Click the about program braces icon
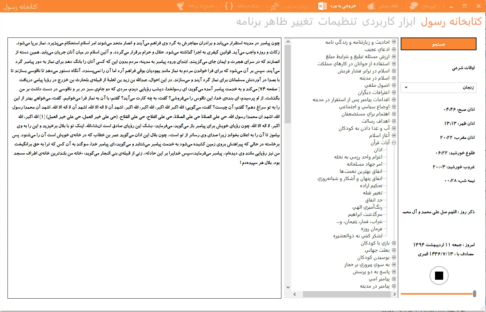The width and height of the screenshot is (486, 312). coord(229,6)
